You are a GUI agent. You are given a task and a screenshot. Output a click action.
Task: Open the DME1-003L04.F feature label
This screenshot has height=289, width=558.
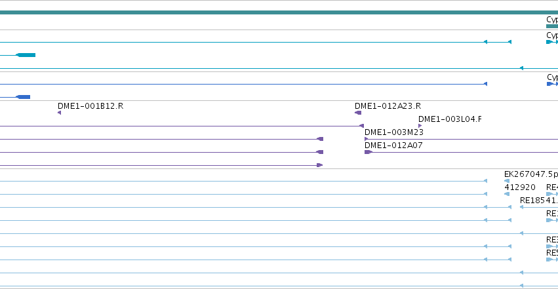pos(450,119)
